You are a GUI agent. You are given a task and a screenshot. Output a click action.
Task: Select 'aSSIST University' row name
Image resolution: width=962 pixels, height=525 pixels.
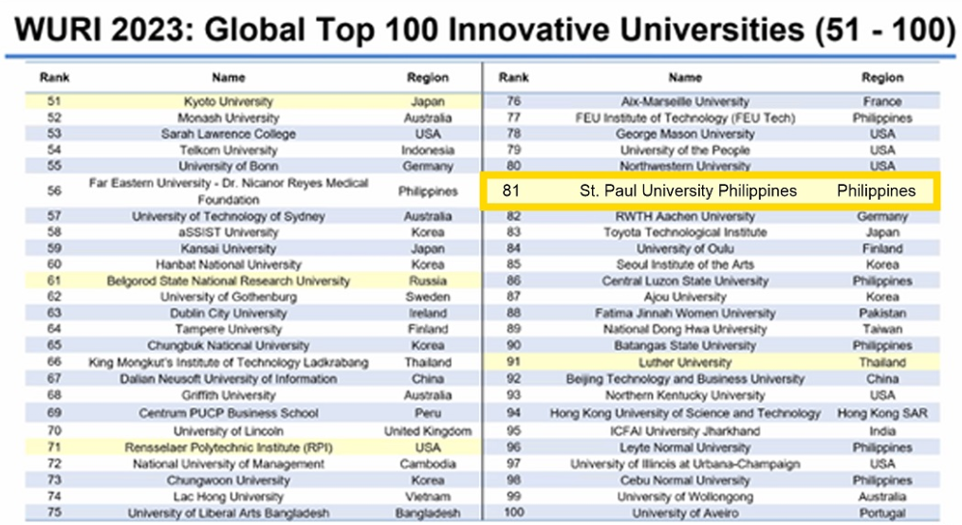(x=229, y=232)
